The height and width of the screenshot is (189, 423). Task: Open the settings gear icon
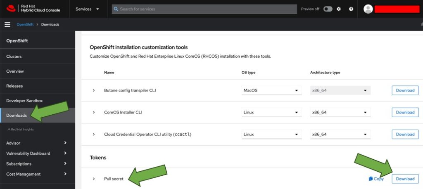coord(339,9)
